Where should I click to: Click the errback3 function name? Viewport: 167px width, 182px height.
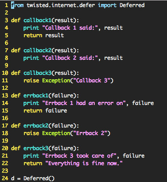point(36,148)
